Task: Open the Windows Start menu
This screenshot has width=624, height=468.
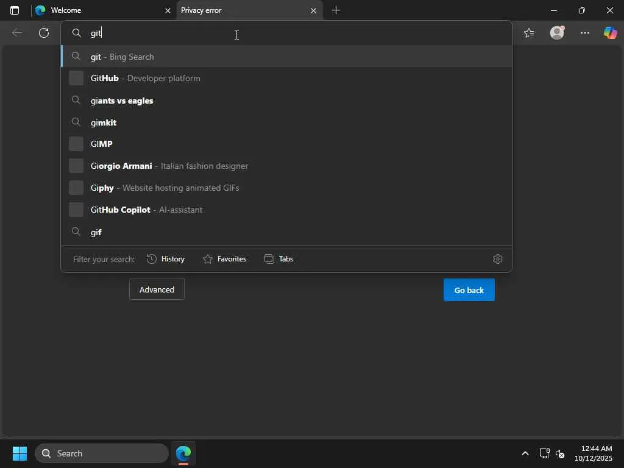Action: 19,453
